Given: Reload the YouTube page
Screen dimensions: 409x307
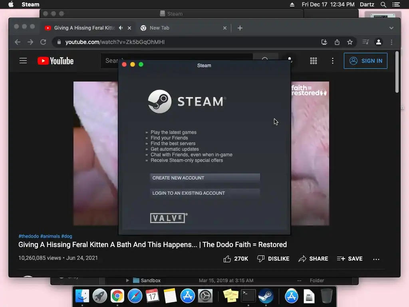Looking at the screenshot, I should coord(43,42).
